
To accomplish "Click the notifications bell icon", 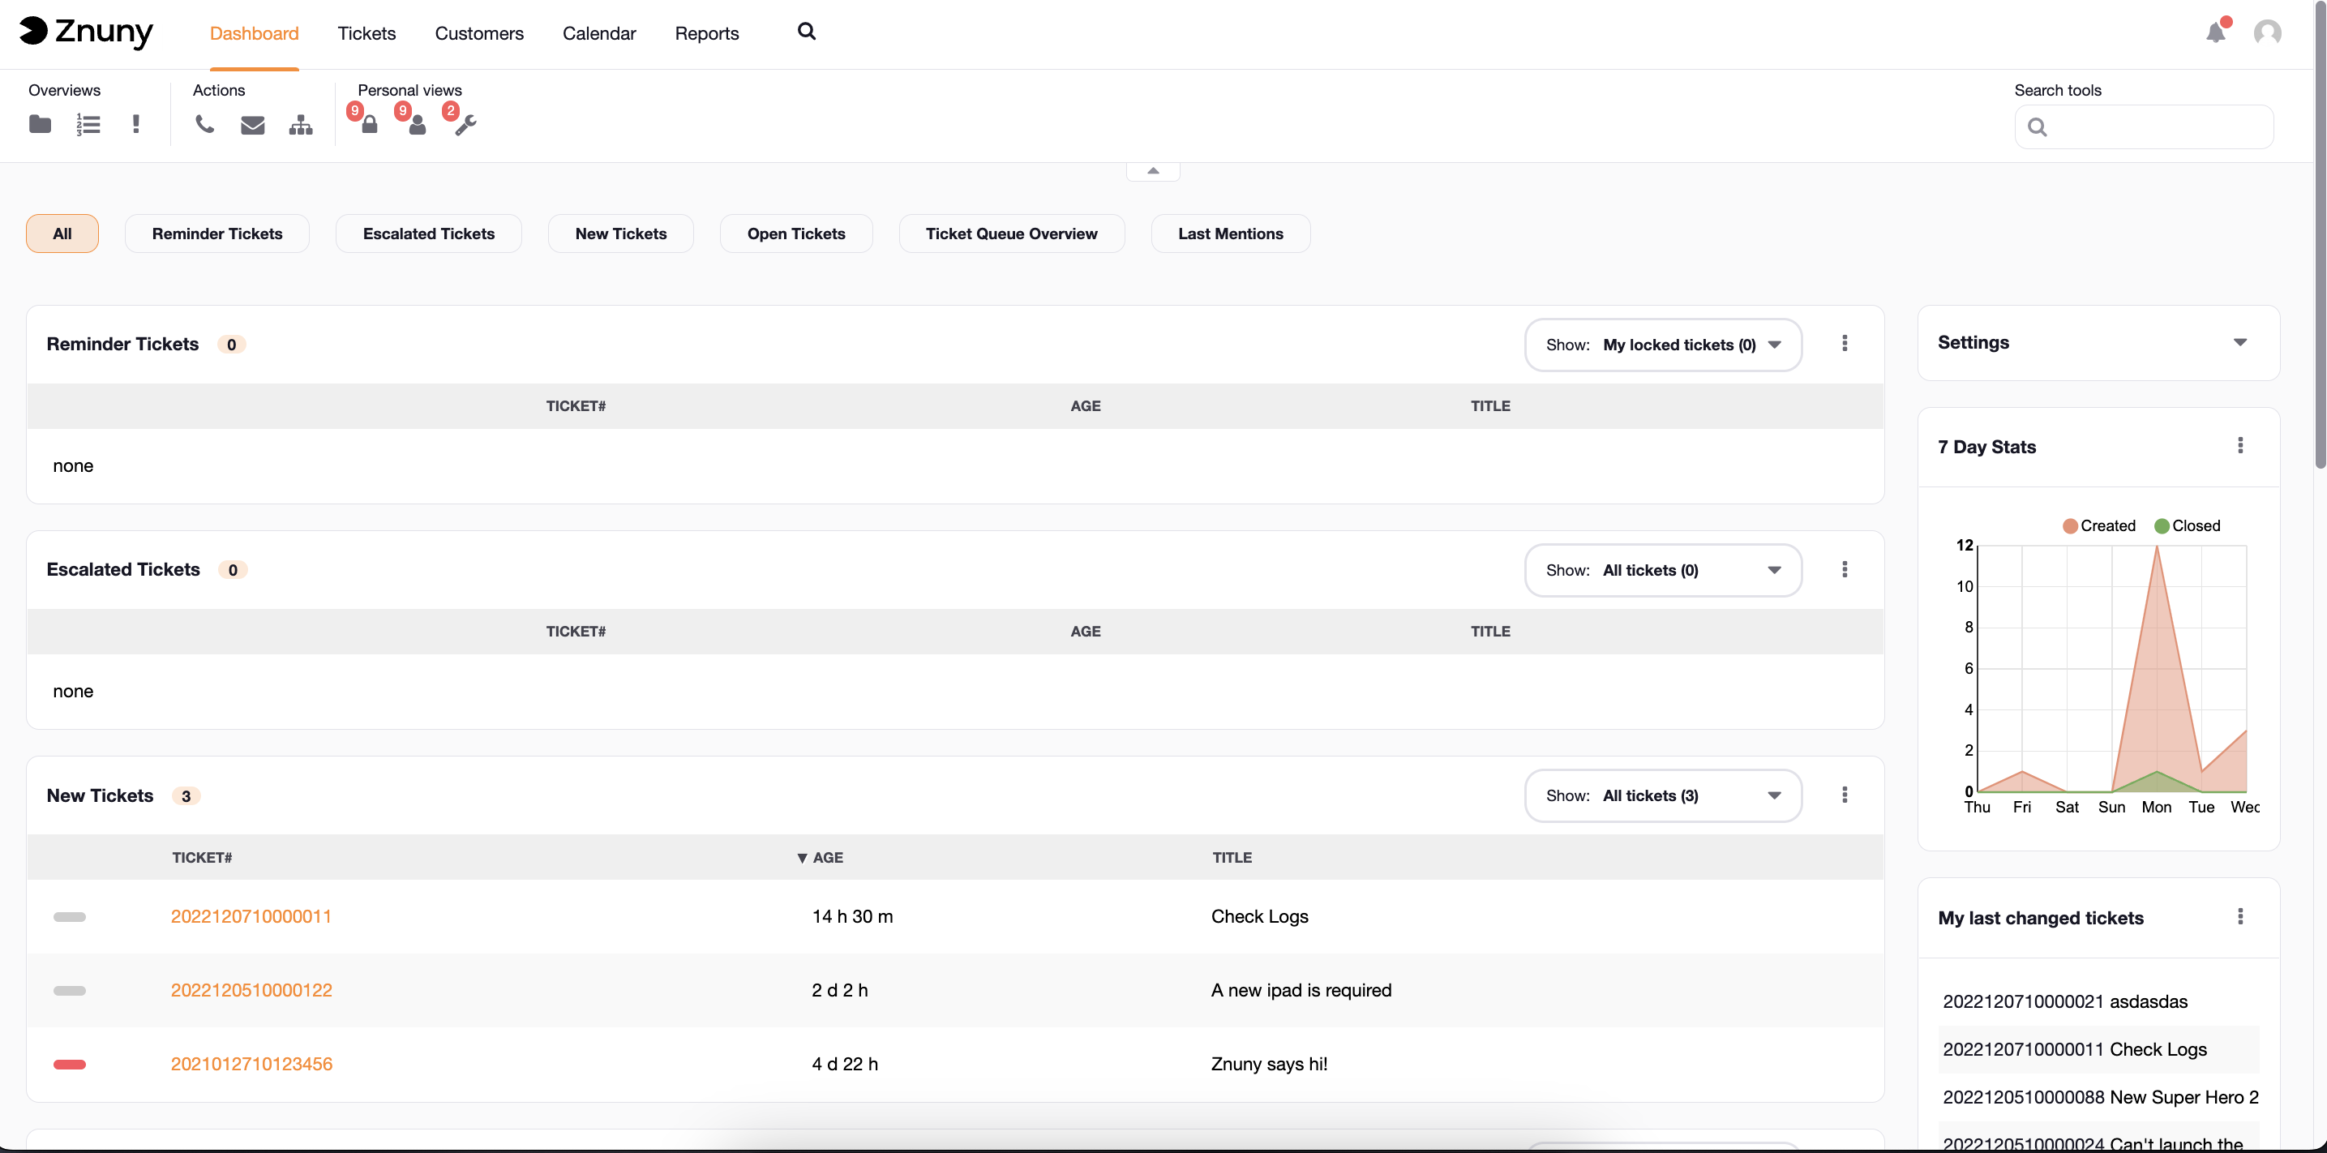I will point(2215,33).
